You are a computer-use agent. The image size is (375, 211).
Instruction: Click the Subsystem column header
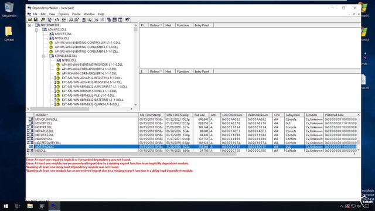(x=294, y=115)
